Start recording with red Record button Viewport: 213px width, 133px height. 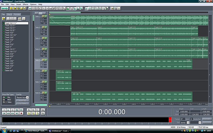(21, 113)
